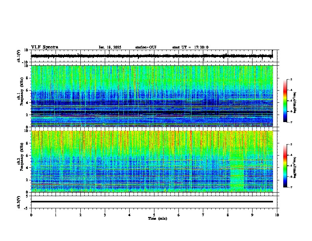Click the 'VLF Spectra' title text
312x241 pixels.
pyautogui.click(x=45, y=47)
